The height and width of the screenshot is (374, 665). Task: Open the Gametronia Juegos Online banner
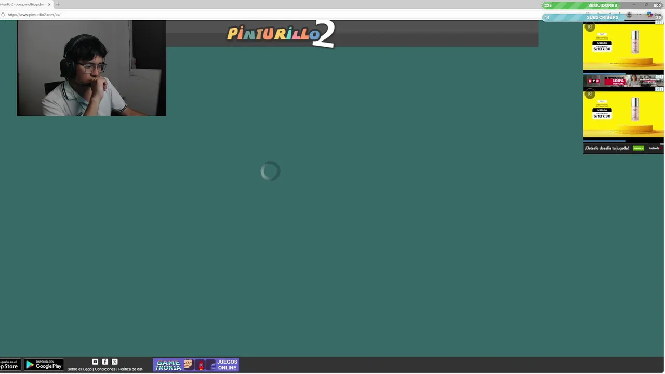click(196, 365)
